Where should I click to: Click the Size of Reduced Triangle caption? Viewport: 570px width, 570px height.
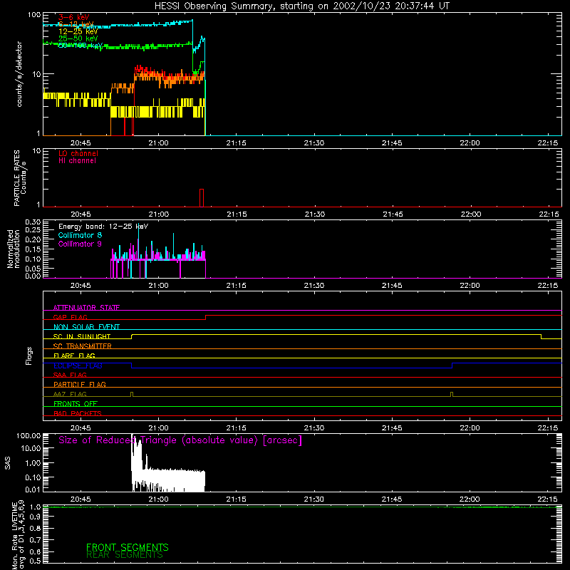coord(180,440)
